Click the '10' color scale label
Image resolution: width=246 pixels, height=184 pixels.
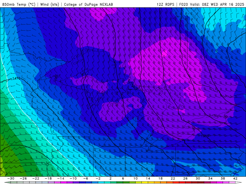136,178
